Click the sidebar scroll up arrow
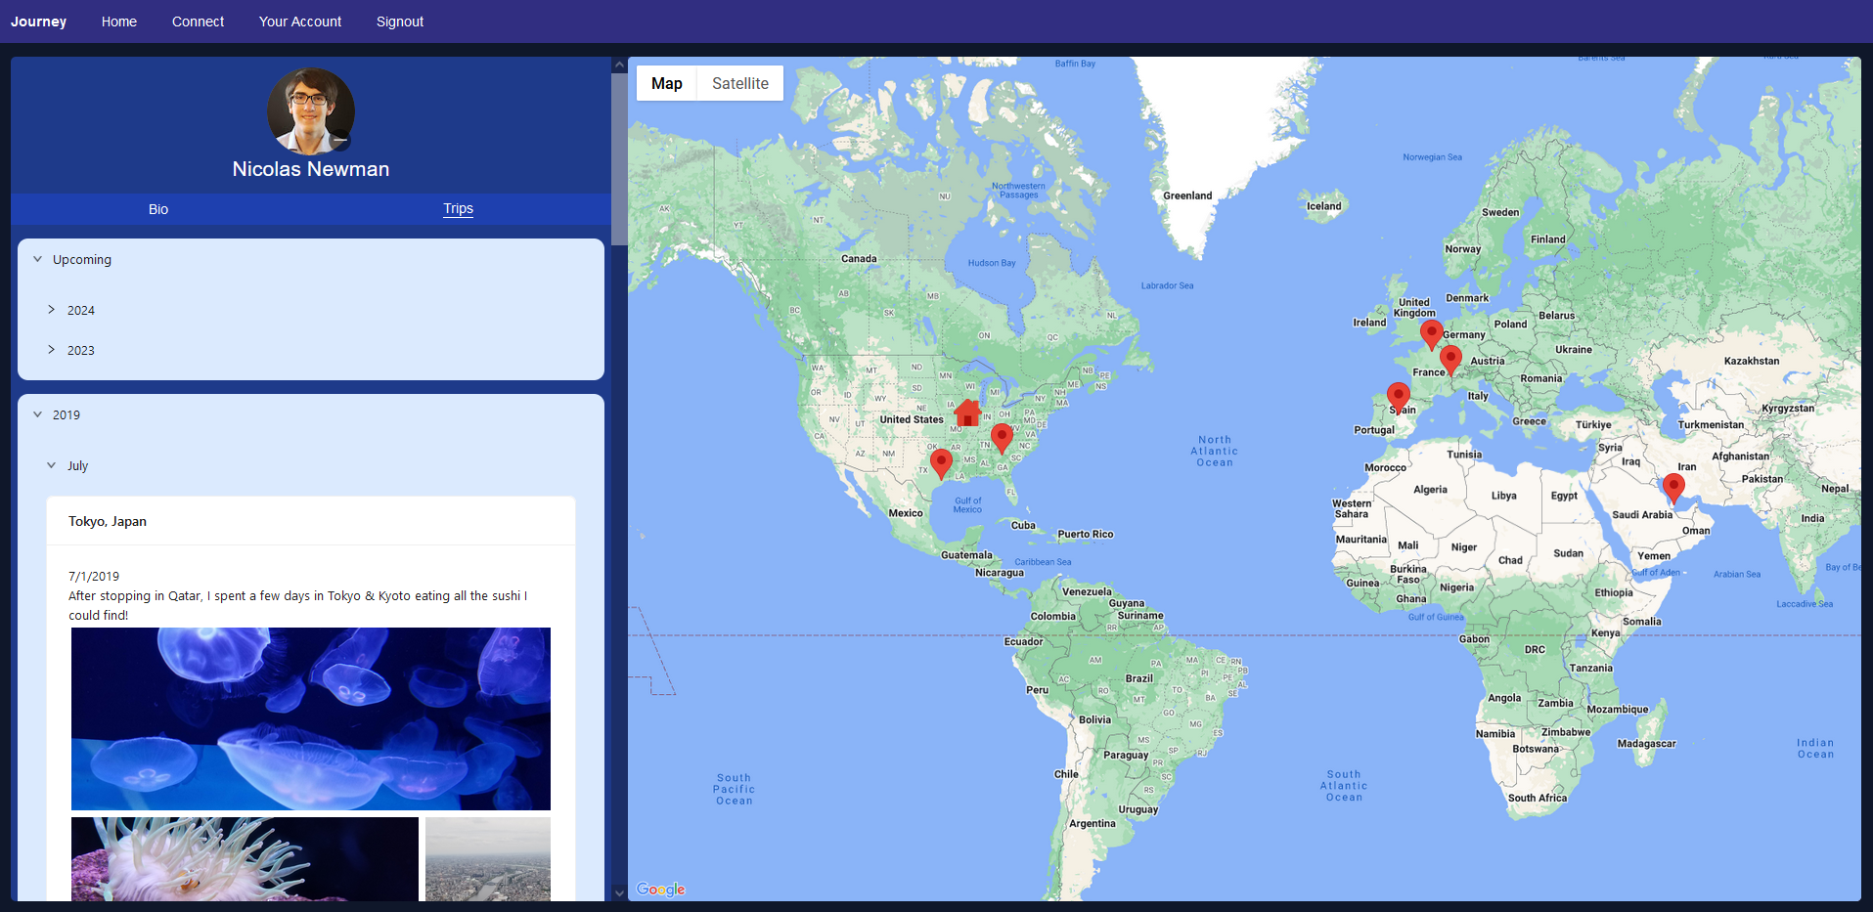The width and height of the screenshot is (1873, 912). 619,65
